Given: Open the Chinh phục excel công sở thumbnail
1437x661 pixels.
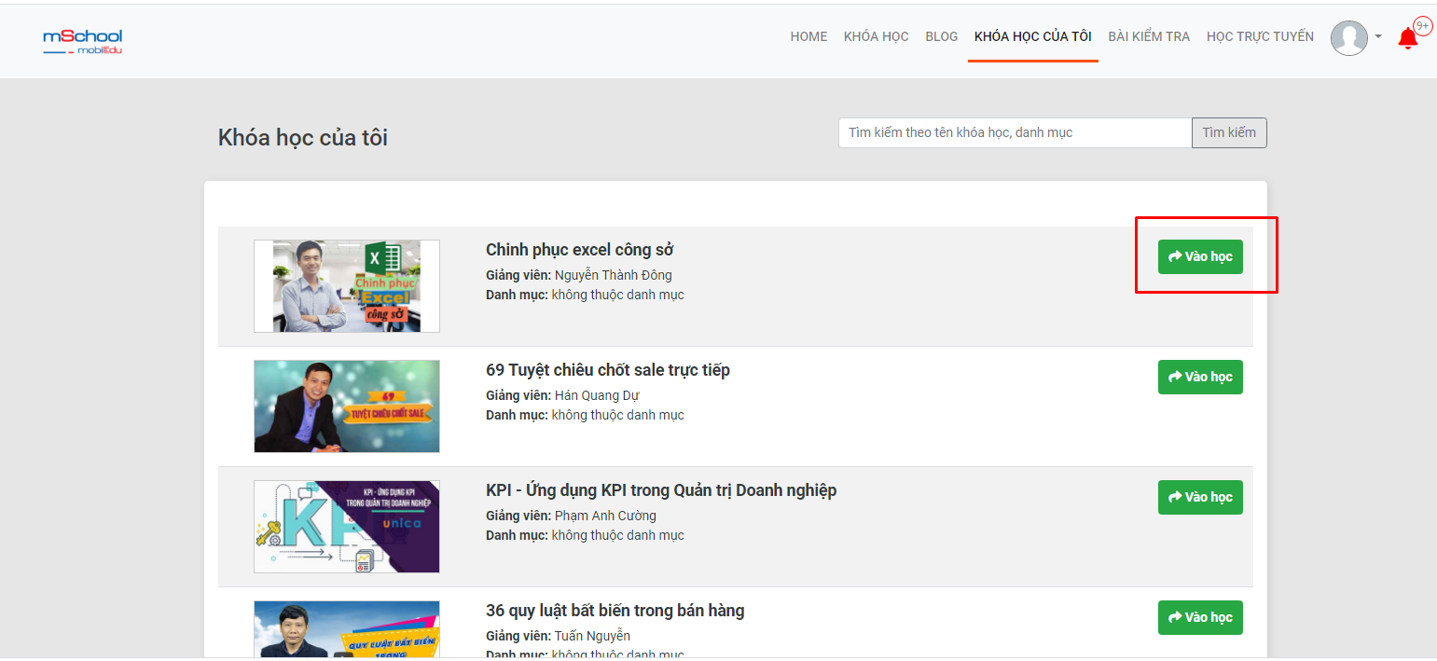Looking at the screenshot, I should click(347, 286).
